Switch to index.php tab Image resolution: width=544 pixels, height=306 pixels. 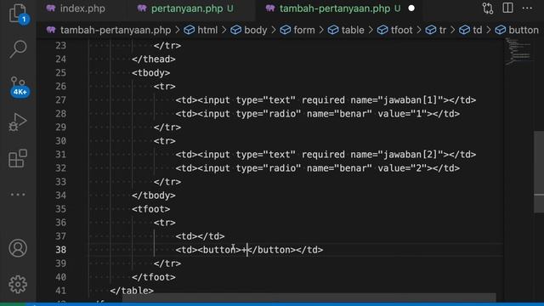tap(82, 8)
